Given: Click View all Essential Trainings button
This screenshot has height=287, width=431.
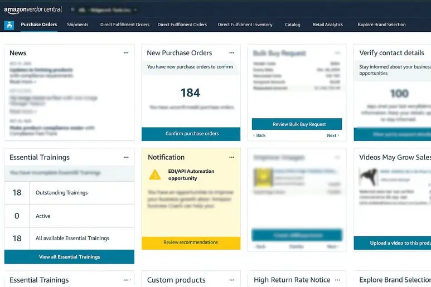Looking at the screenshot, I should click(x=69, y=257).
